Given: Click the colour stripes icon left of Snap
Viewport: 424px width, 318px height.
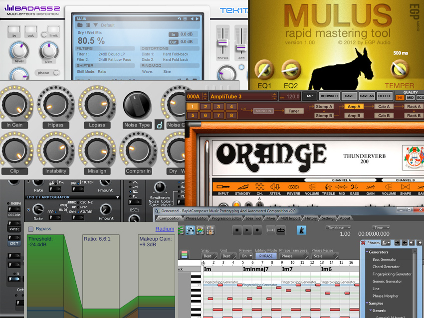Looking at the screenshot, I should (185, 255).
